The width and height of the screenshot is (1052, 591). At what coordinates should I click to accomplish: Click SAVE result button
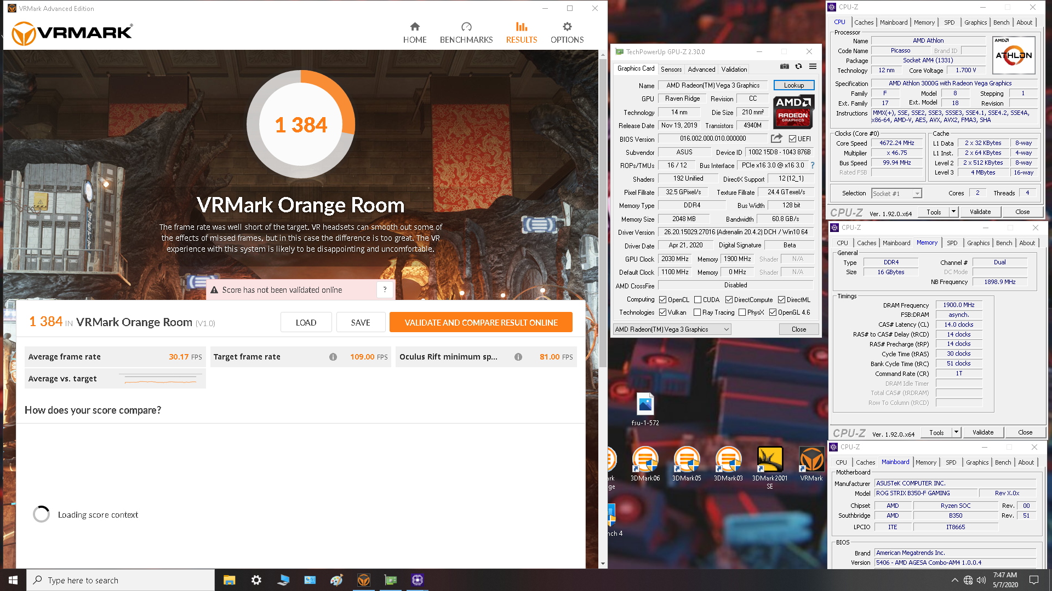tap(361, 322)
